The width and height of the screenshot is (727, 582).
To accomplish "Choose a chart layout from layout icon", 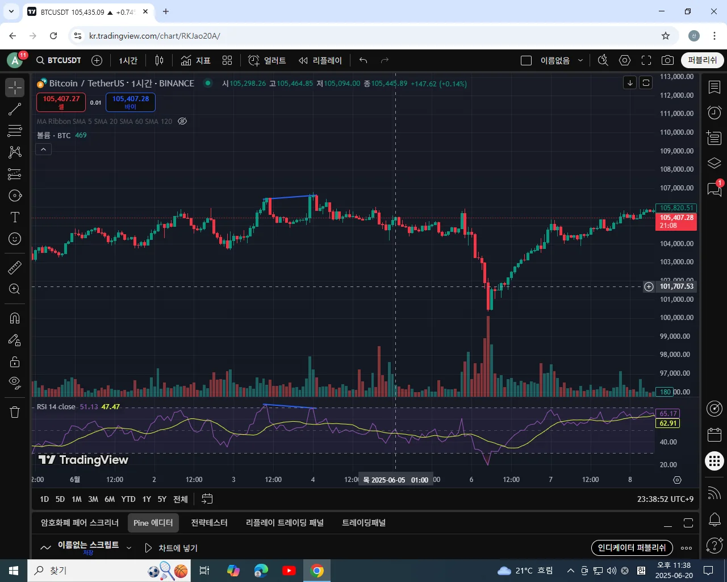I will tap(527, 60).
